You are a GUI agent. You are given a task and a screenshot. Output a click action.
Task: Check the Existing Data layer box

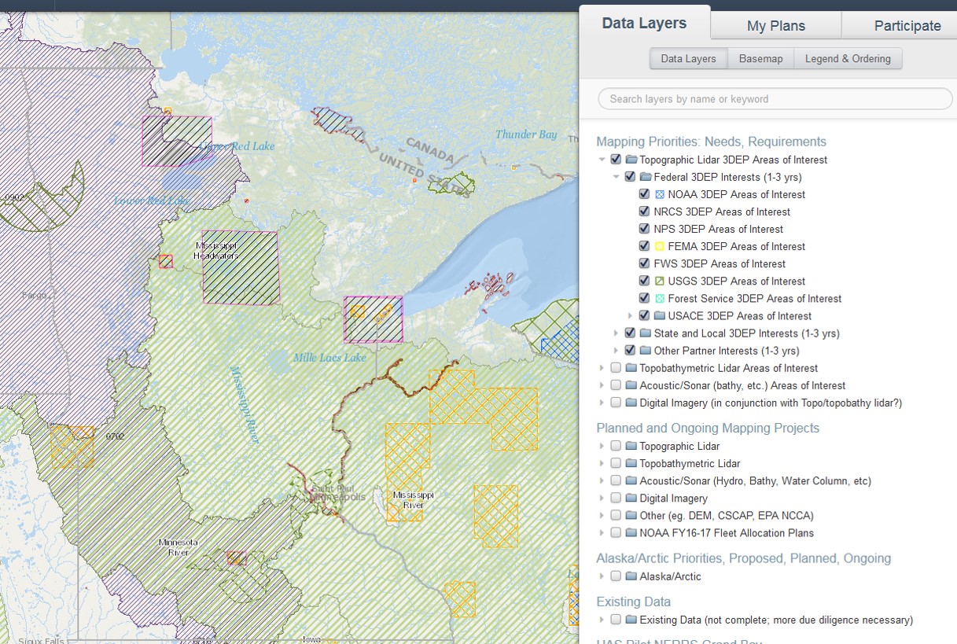coord(616,620)
